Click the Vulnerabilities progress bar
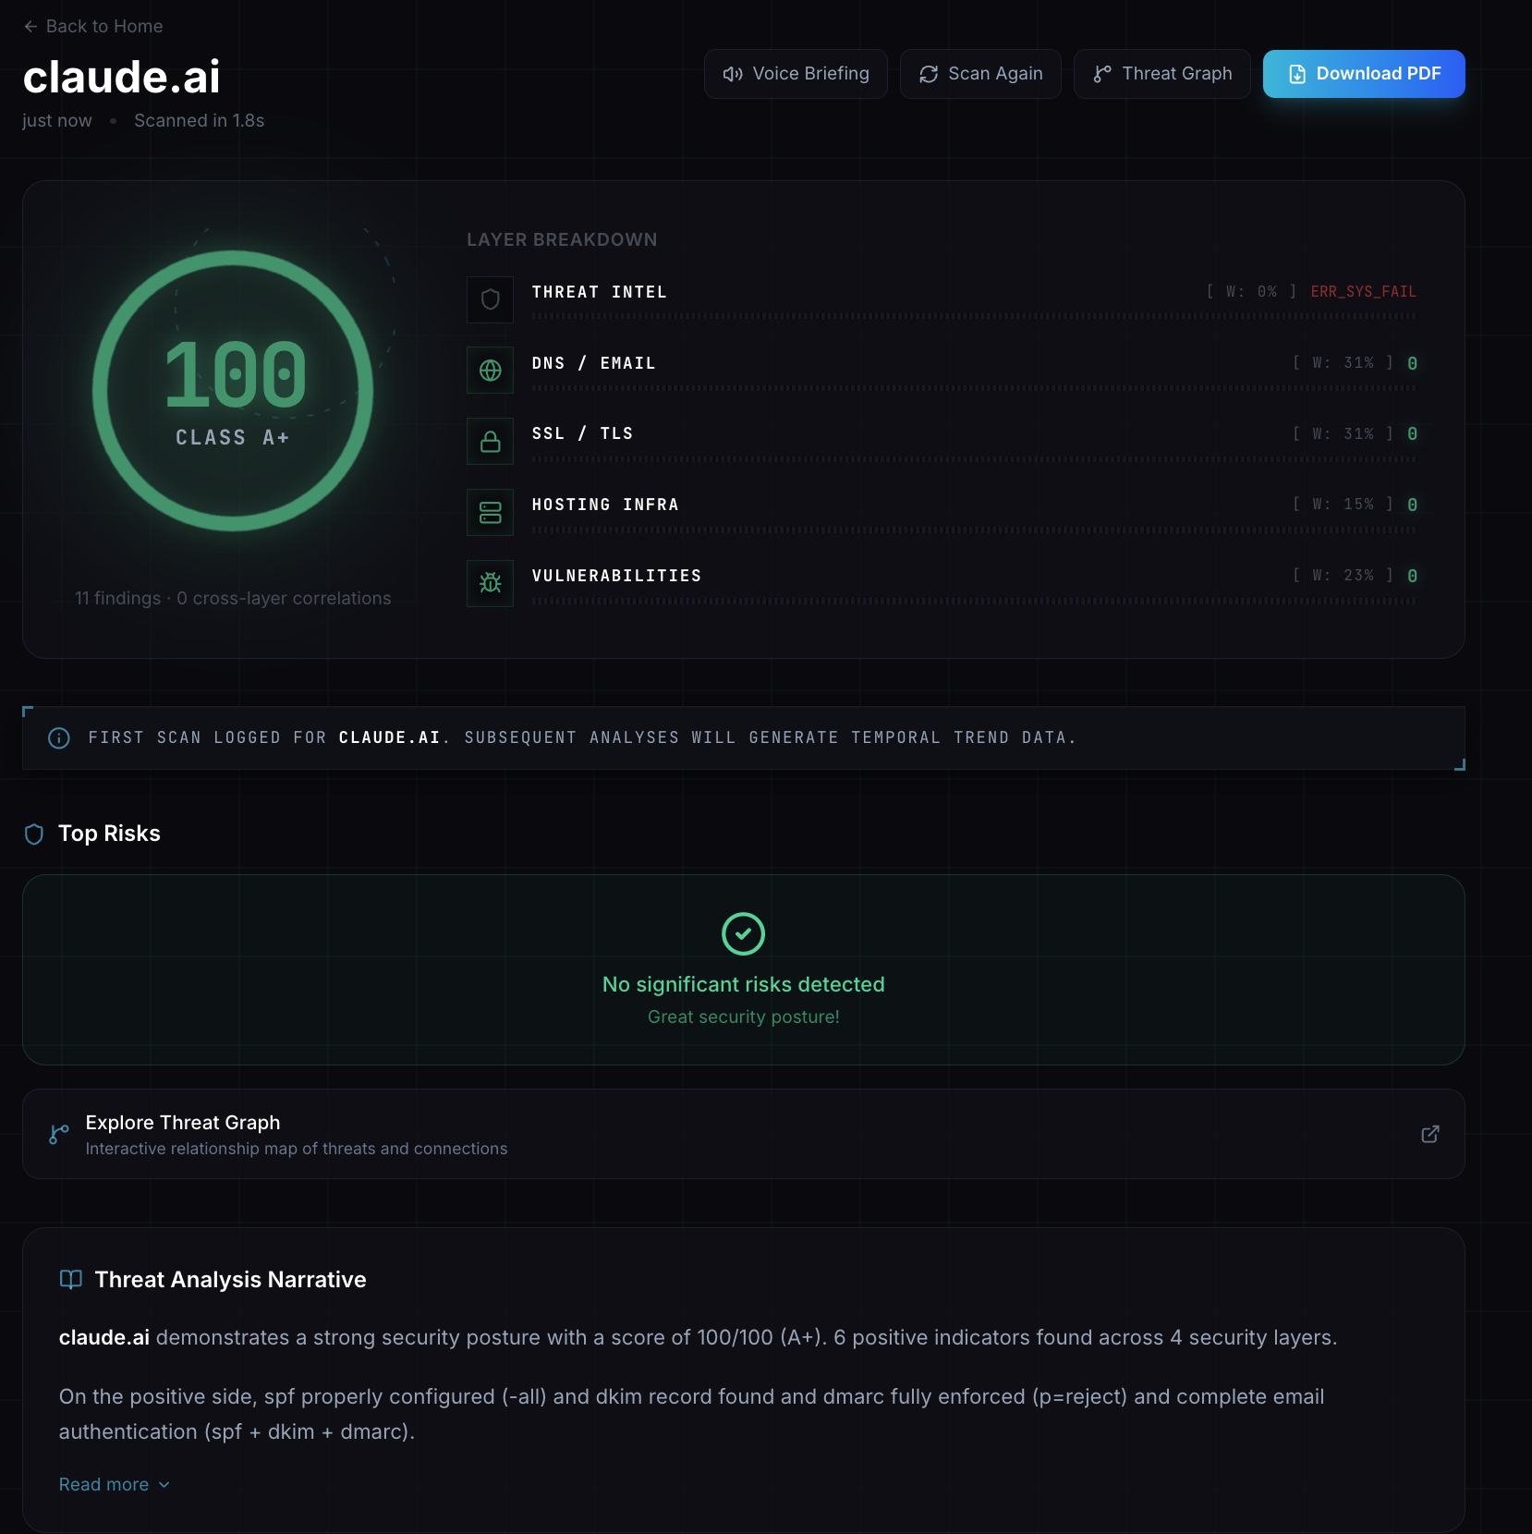Screen dimensions: 1532x1534 tap(974, 601)
